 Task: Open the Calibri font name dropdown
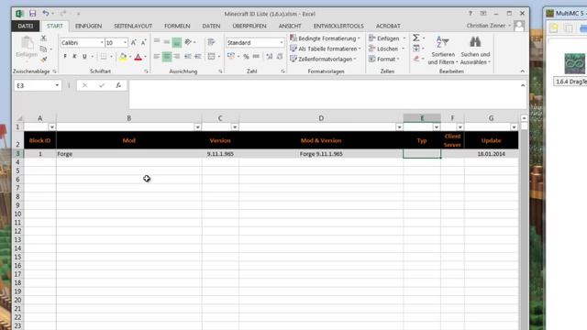[102, 43]
